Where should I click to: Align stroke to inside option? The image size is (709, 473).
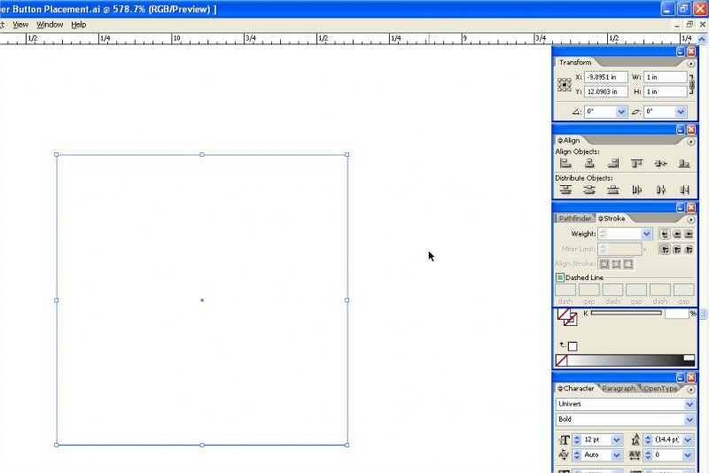coord(616,264)
